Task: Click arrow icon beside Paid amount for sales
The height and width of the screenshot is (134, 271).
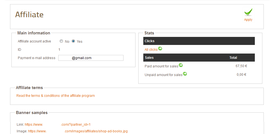Action: 181,65
